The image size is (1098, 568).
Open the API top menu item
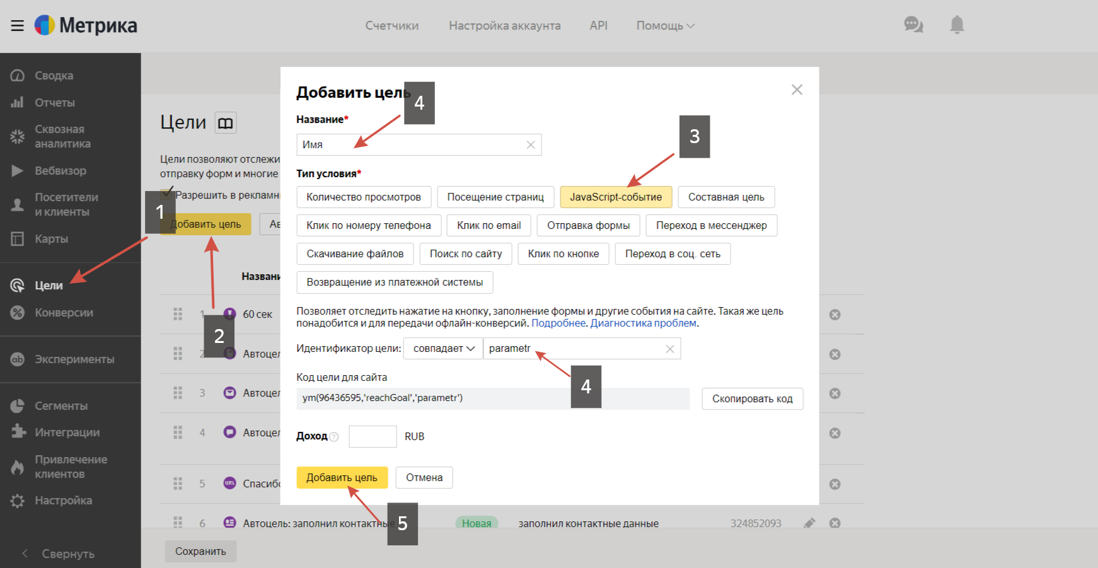(599, 25)
